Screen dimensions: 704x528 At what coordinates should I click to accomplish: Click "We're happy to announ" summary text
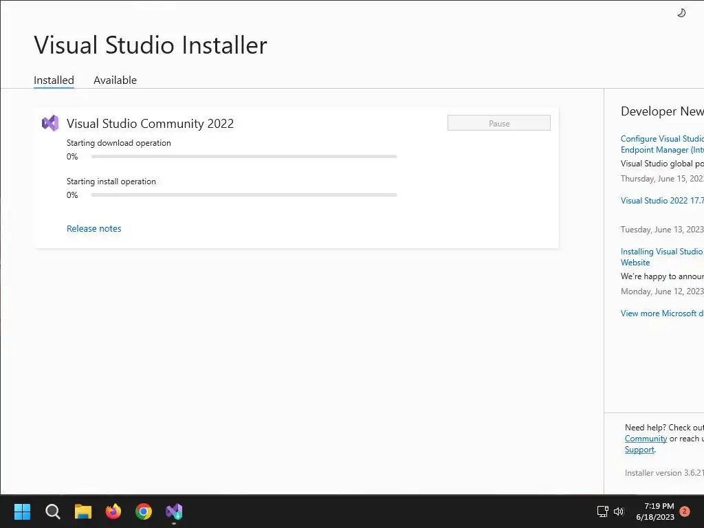(x=662, y=276)
